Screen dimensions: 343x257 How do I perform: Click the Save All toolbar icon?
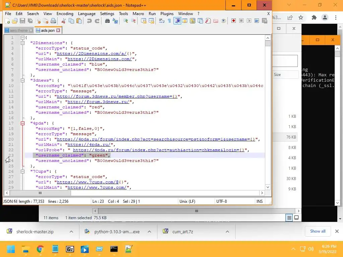[30, 21]
